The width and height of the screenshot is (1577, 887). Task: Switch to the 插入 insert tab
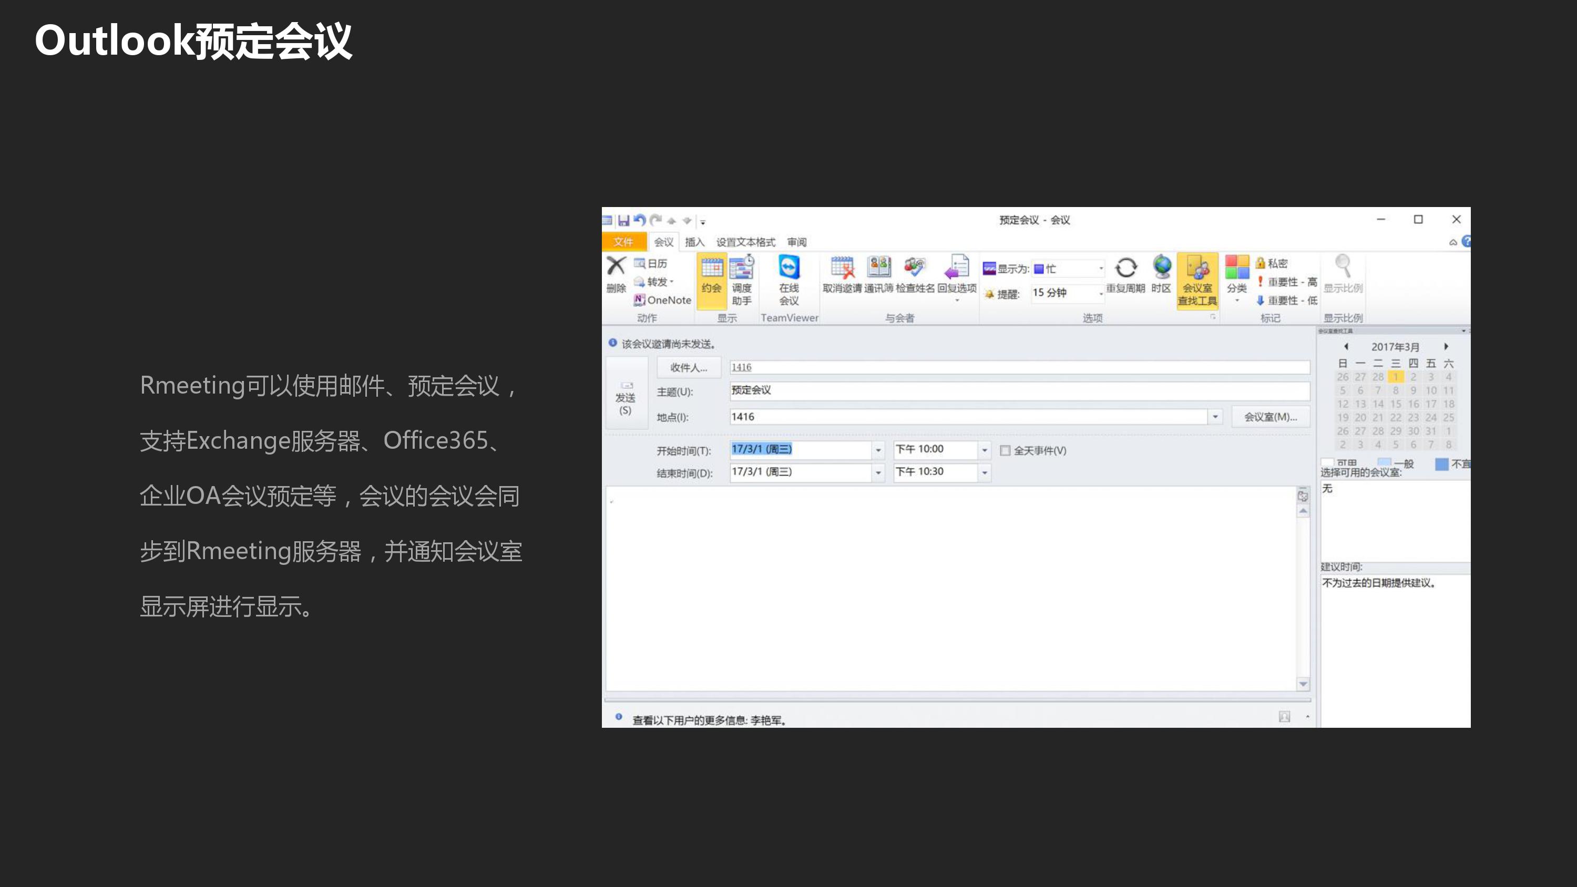(x=694, y=242)
